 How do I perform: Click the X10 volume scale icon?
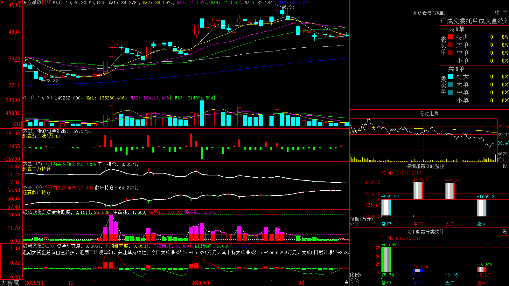17,124
